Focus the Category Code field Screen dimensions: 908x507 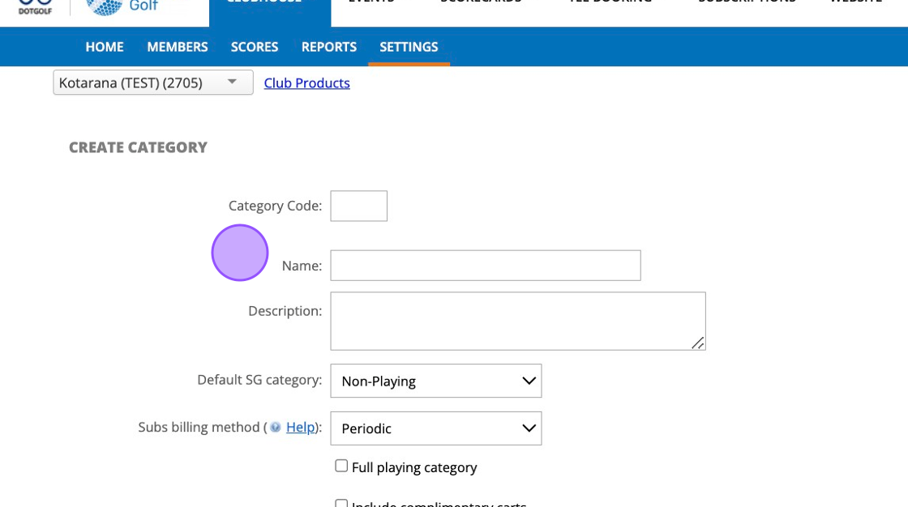(x=358, y=206)
